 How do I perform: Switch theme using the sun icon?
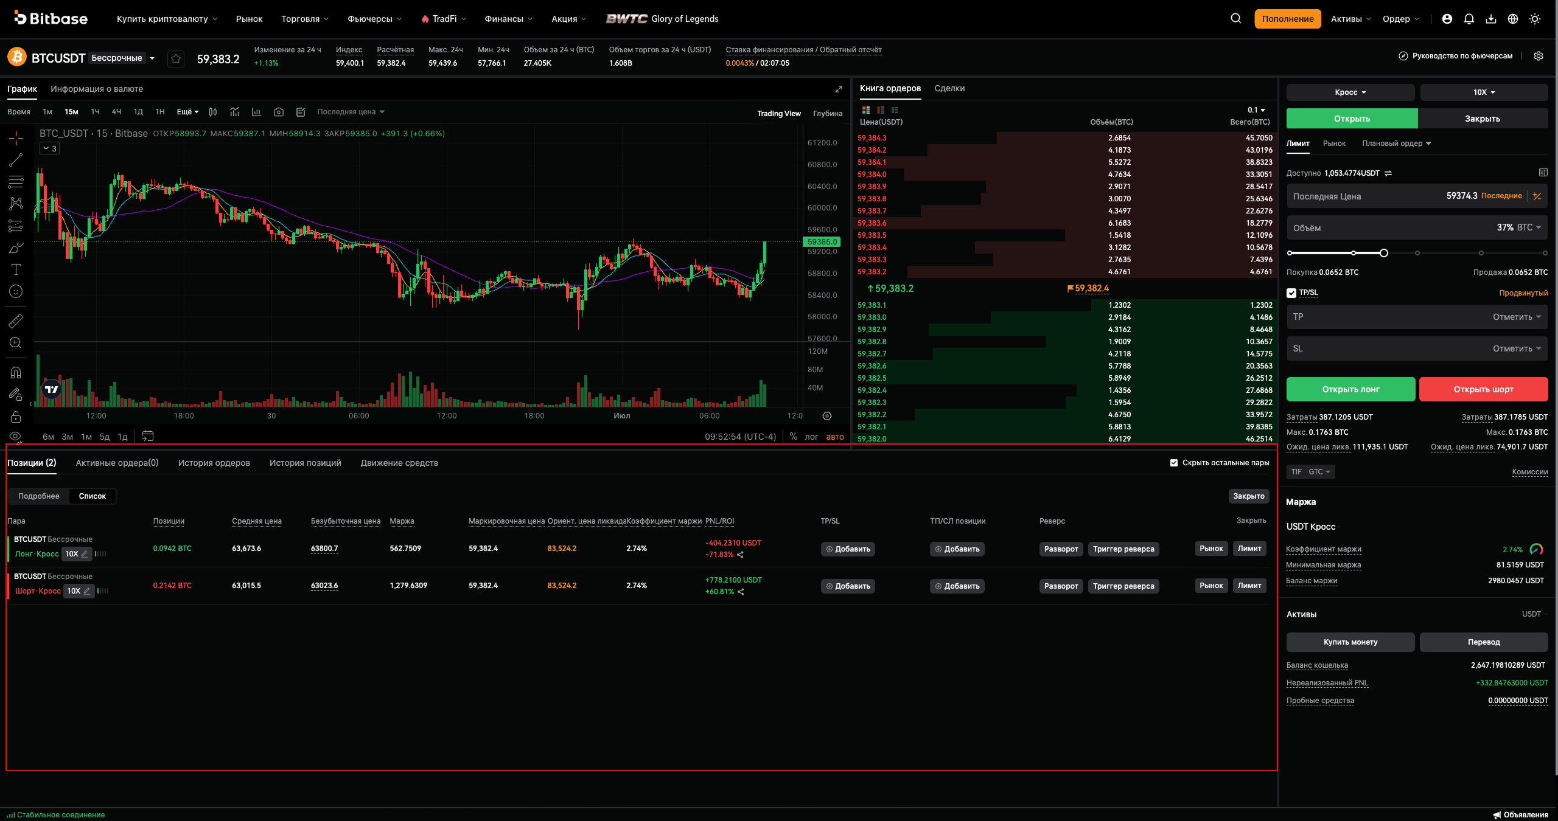coord(1535,19)
